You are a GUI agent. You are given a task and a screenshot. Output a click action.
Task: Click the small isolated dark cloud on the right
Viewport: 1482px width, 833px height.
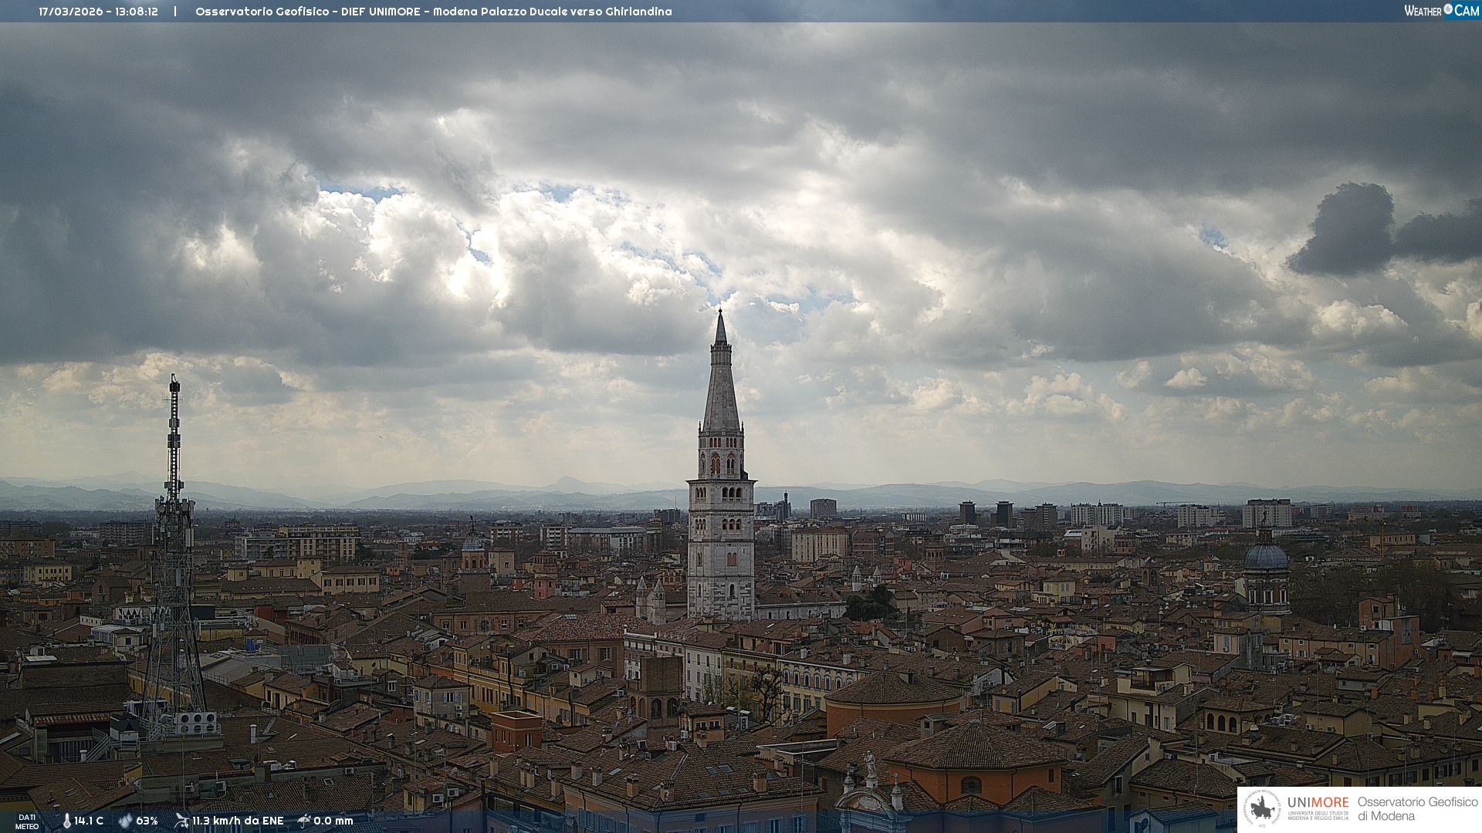click(x=1351, y=230)
